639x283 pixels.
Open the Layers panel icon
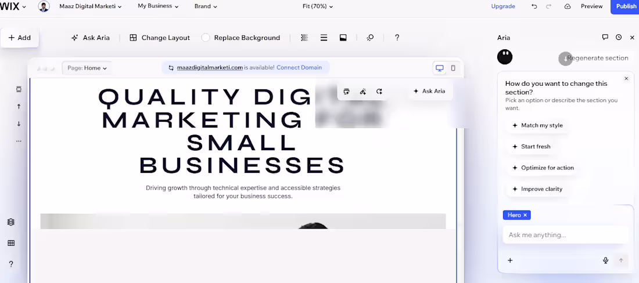pos(11,222)
